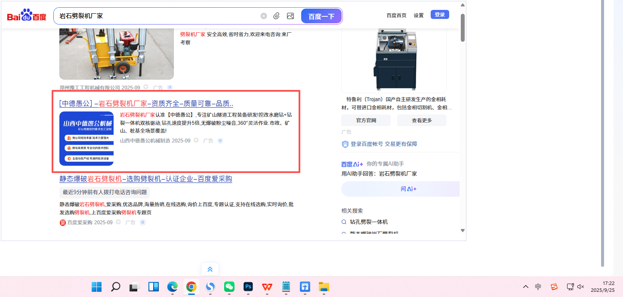
Task: Click the 百度AI+ logo
Action: tap(352, 164)
